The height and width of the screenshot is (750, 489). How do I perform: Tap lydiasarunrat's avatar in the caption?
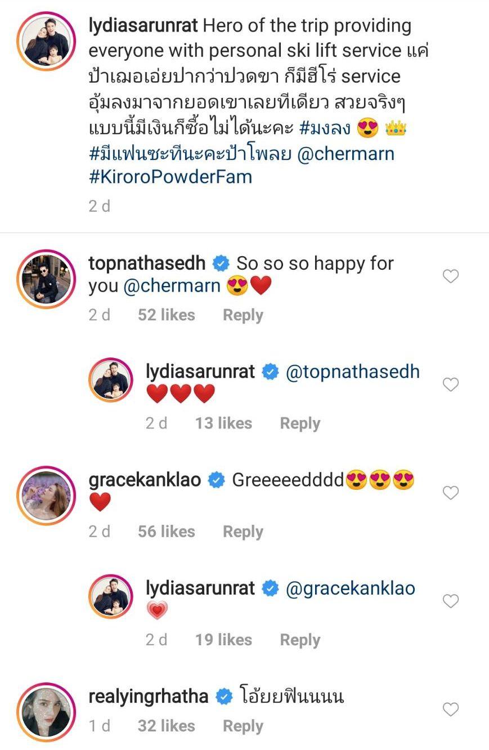46,41
